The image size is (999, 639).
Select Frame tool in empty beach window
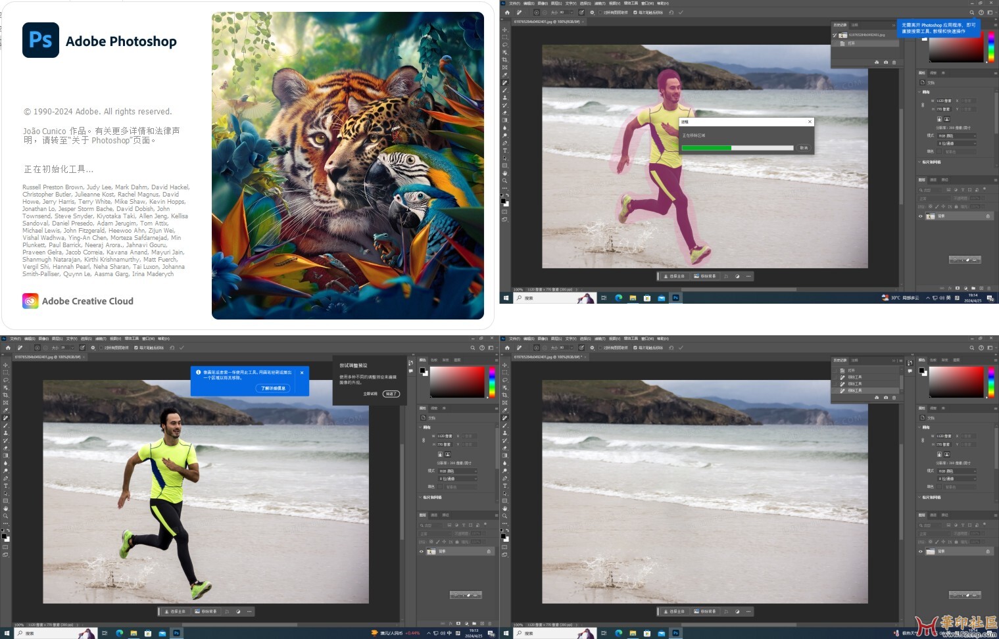pyautogui.click(x=504, y=403)
